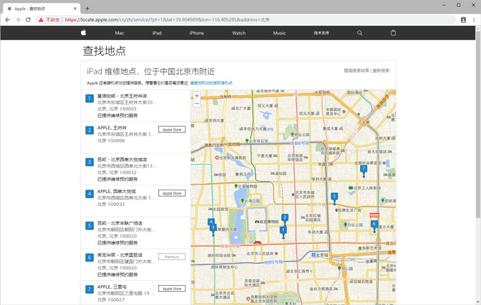Select map pin number 7
The image size is (481, 305).
[363, 170]
